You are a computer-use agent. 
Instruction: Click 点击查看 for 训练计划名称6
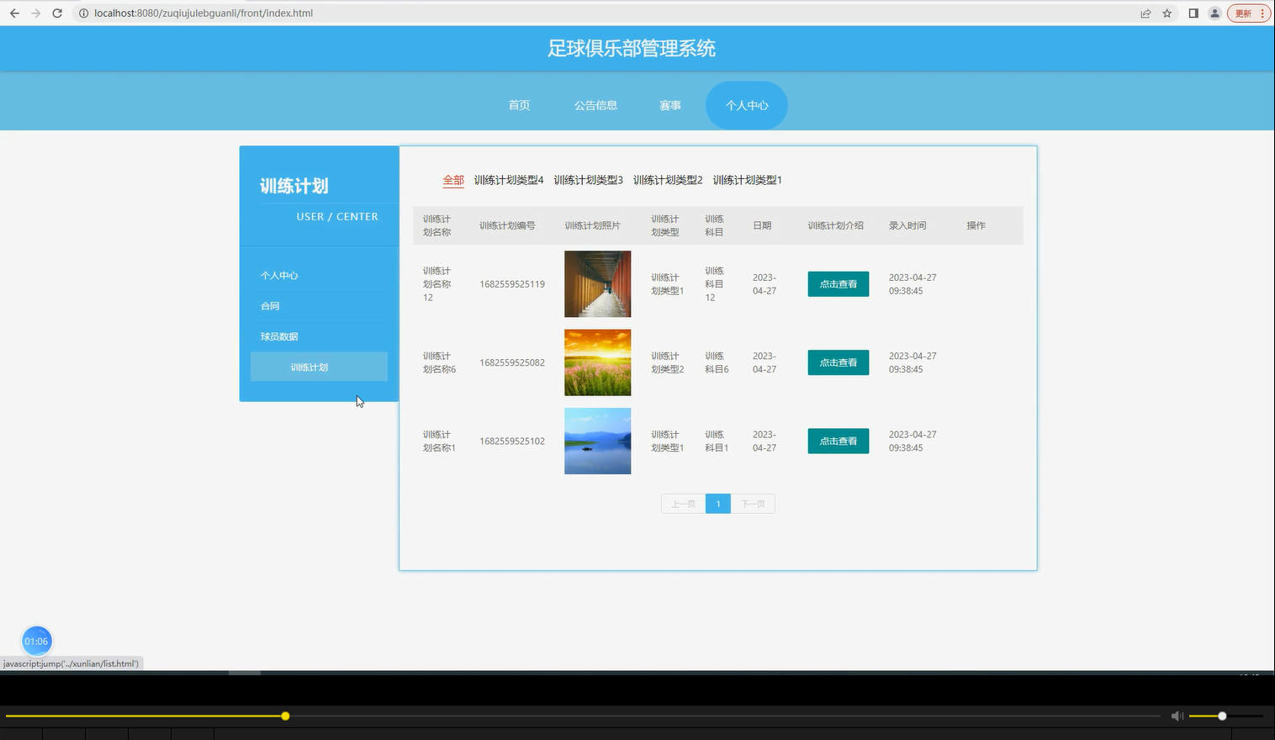(x=838, y=362)
